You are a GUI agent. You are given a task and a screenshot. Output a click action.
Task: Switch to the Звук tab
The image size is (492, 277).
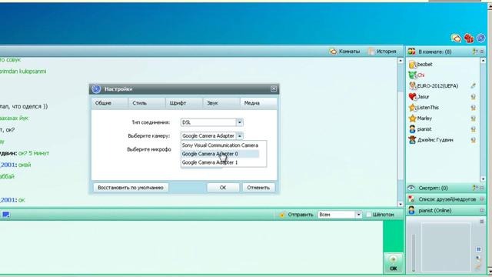click(221, 103)
